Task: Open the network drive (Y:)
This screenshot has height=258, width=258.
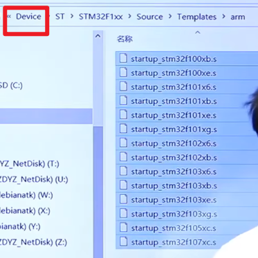Action: click(20, 226)
